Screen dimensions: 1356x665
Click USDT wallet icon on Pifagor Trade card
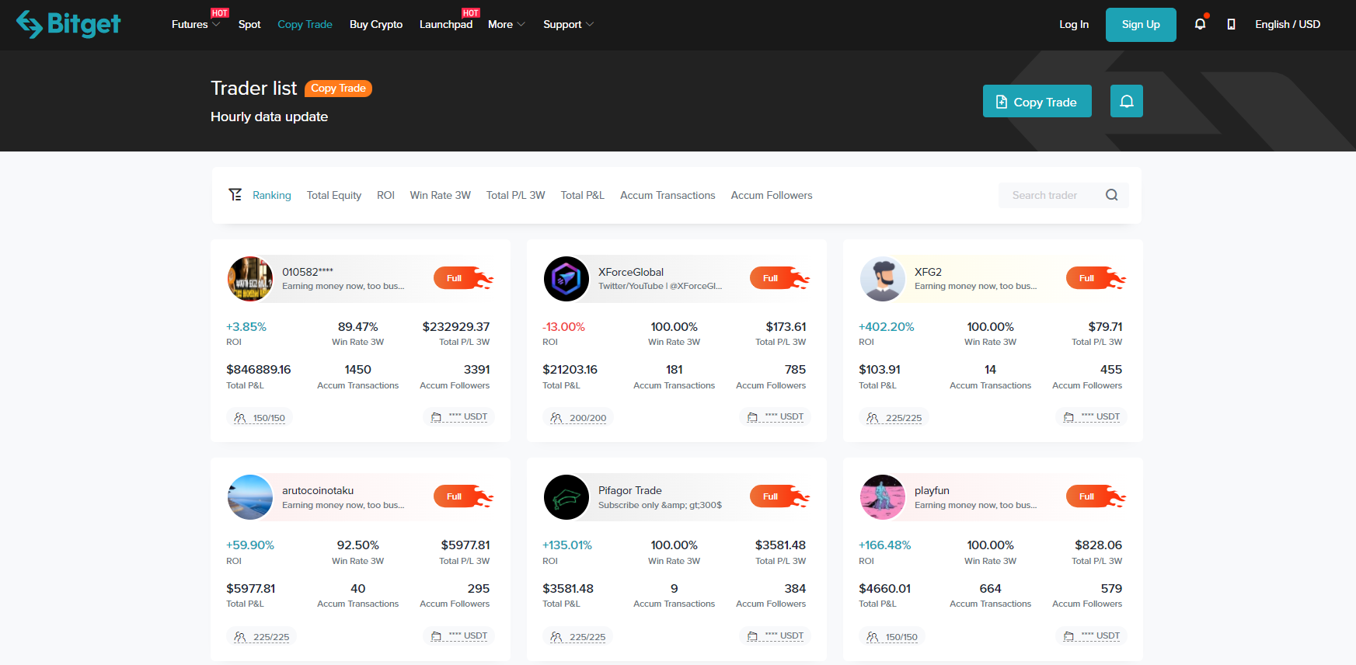753,636
